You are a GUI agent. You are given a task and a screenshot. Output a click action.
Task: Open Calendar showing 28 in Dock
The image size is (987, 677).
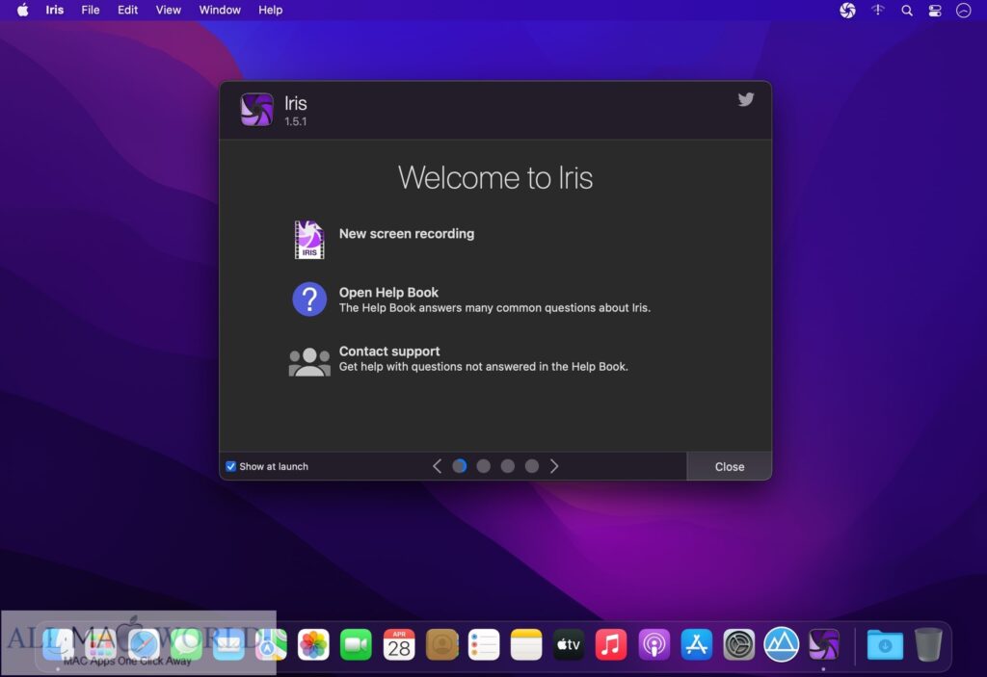399,645
